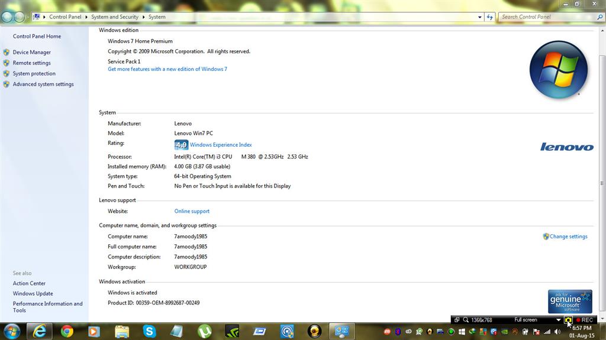Open Action Center under See also
The height and width of the screenshot is (340, 606).
point(29,283)
